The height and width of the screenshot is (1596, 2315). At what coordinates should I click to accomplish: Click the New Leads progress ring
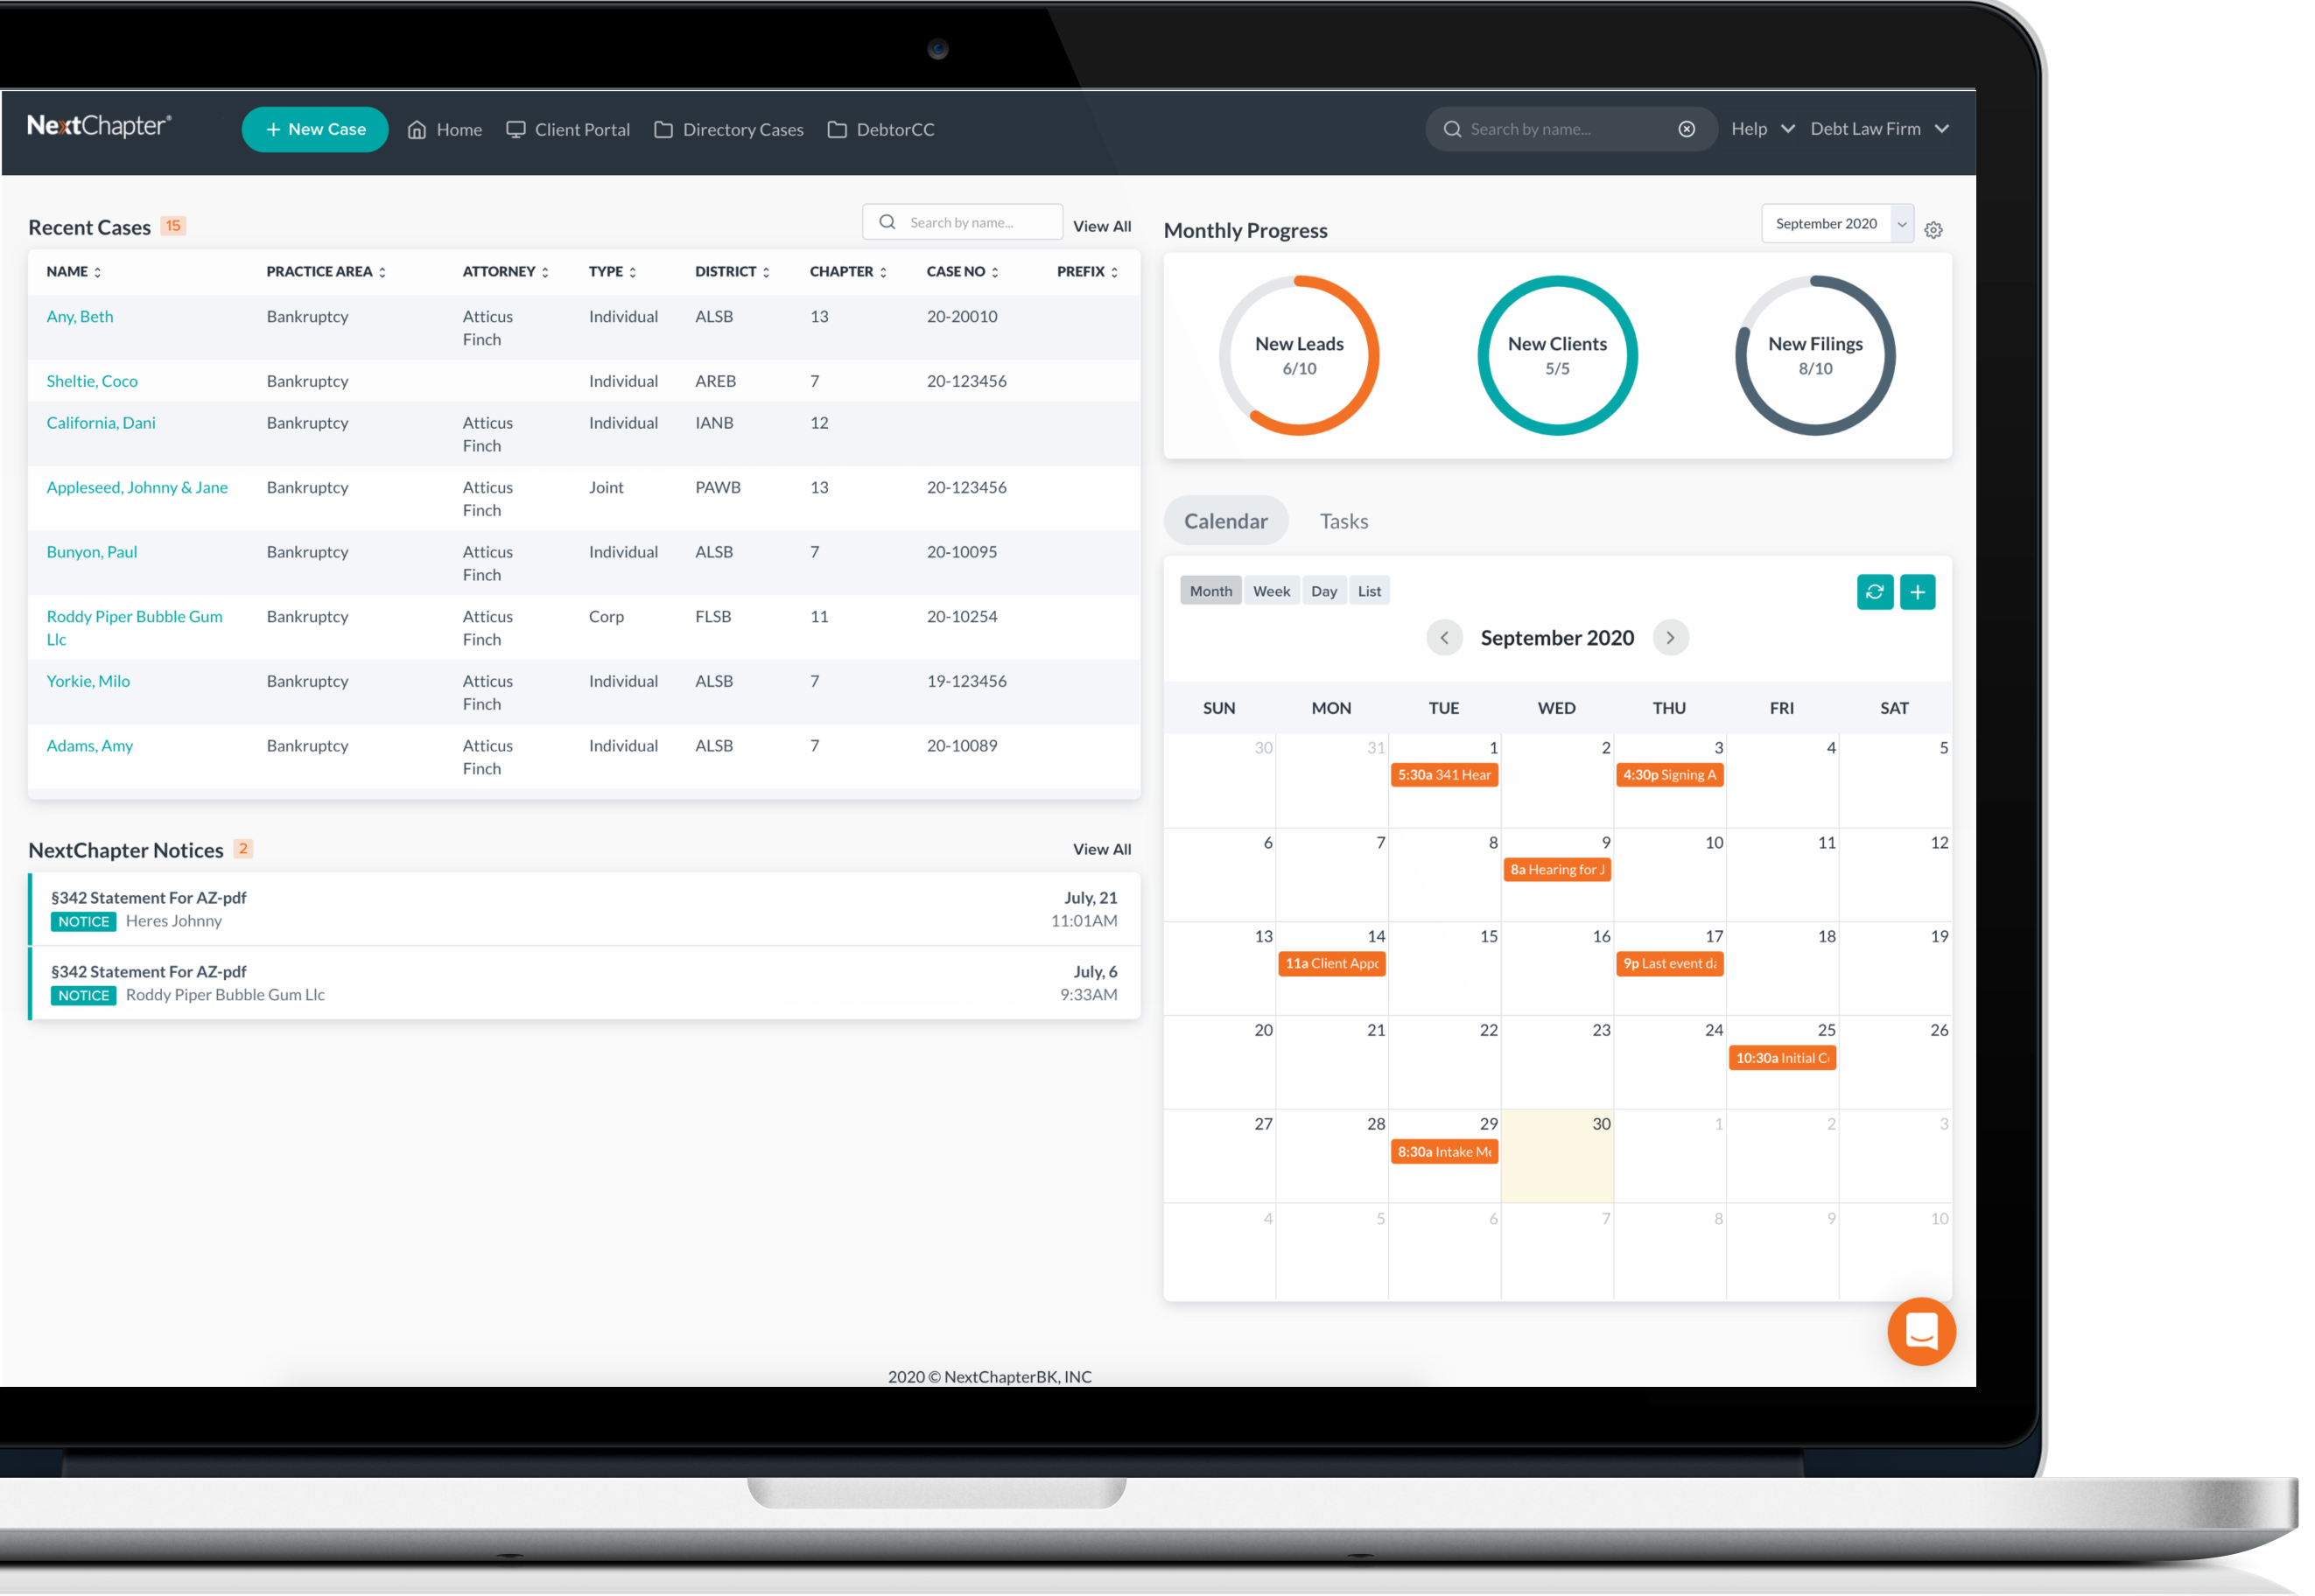[1298, 355]
